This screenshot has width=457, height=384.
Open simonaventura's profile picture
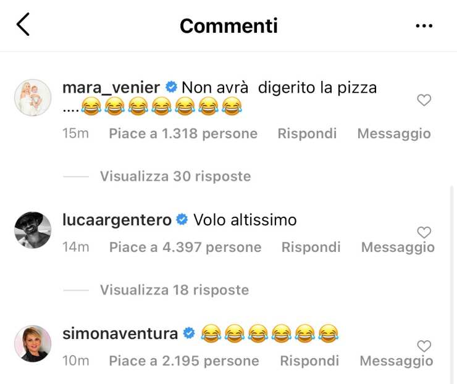33,344
